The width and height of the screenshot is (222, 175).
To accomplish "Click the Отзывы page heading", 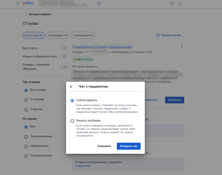I will click(31, 24).
